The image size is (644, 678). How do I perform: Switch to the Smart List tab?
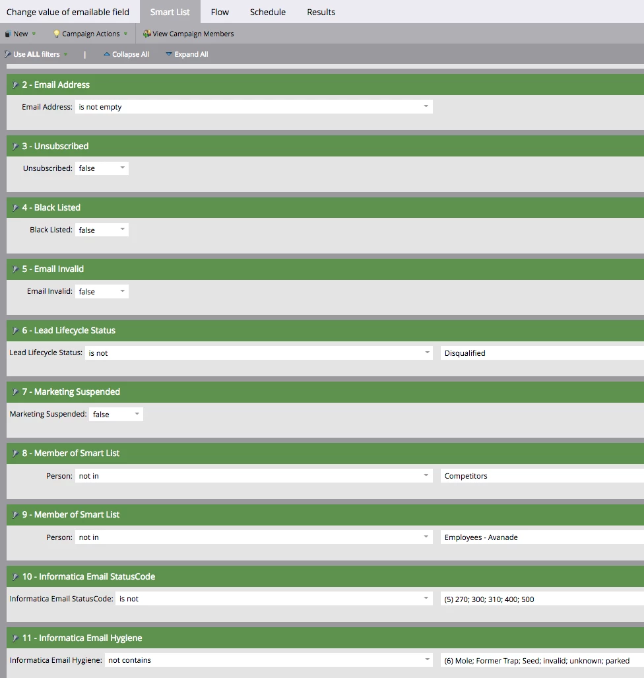170,12
